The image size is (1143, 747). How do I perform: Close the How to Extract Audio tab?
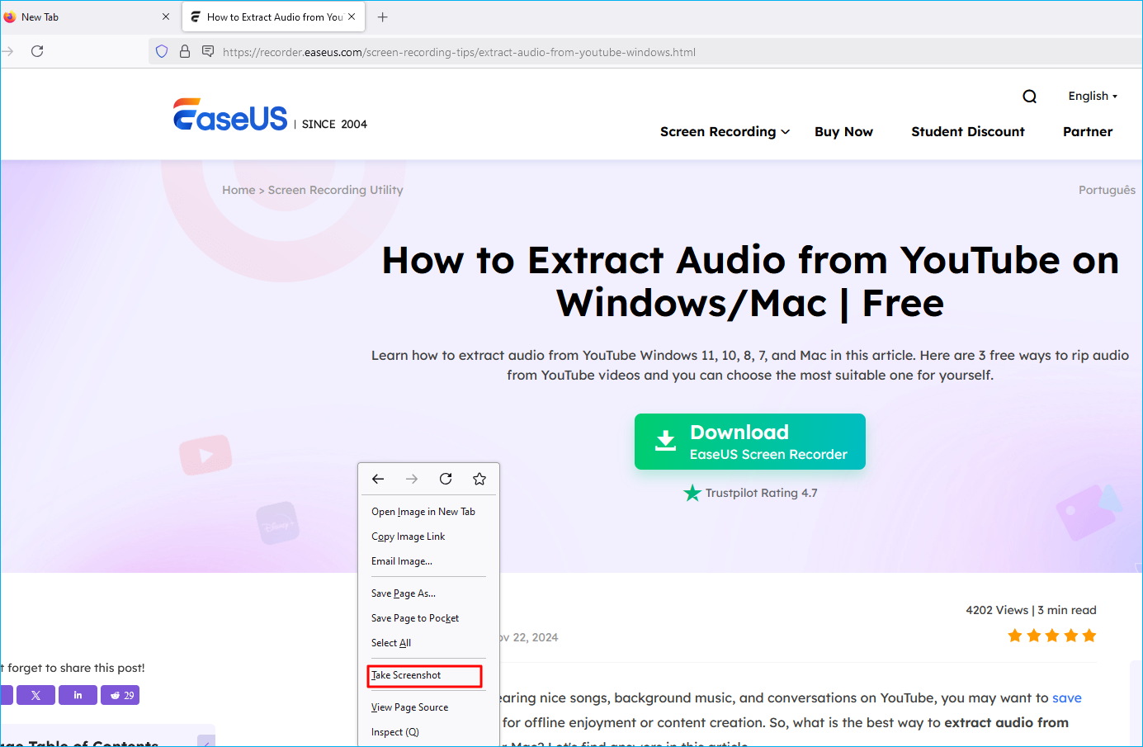click(352, 17)
